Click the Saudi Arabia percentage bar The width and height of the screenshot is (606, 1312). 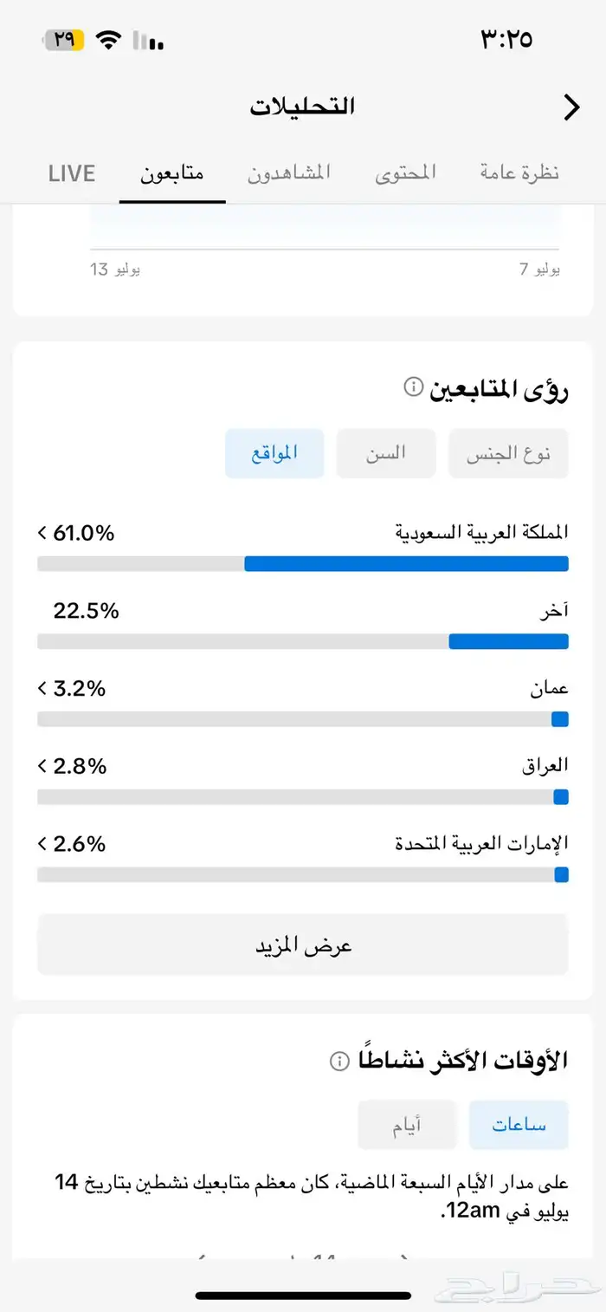[x=303, y=564]
